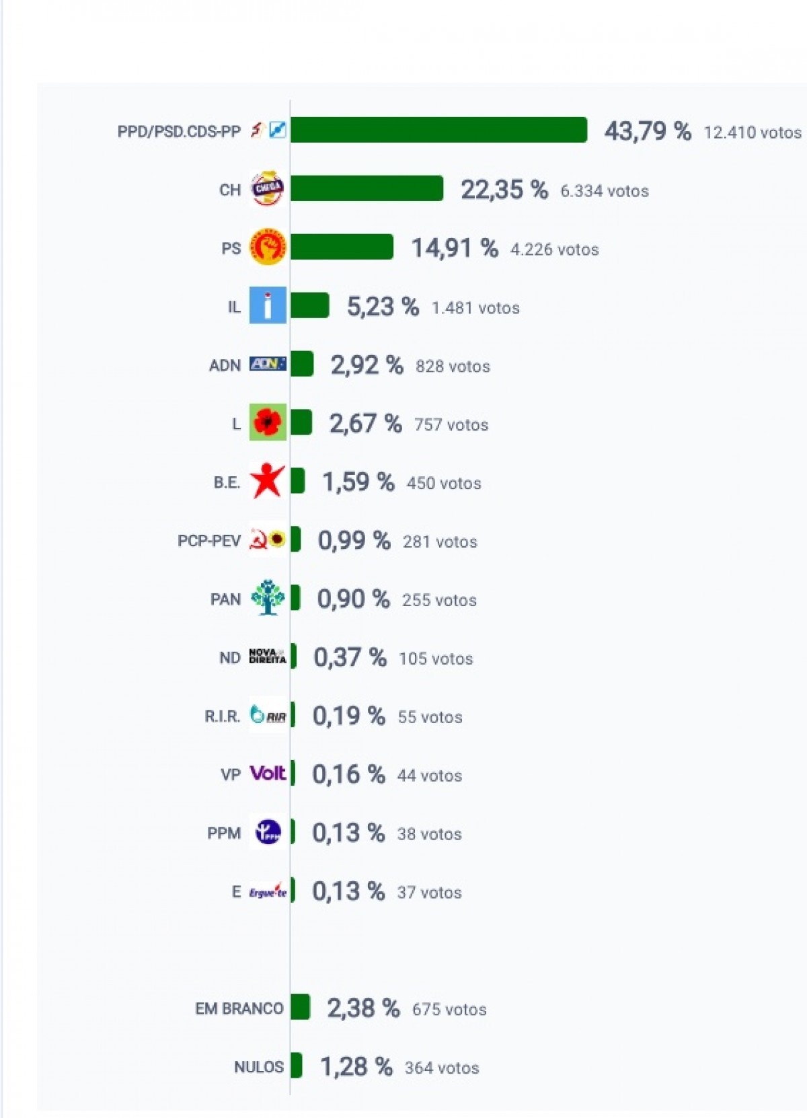Select the Volt purple logo
The width and height of the screenshot is (807, 1118).
(268, 774)
